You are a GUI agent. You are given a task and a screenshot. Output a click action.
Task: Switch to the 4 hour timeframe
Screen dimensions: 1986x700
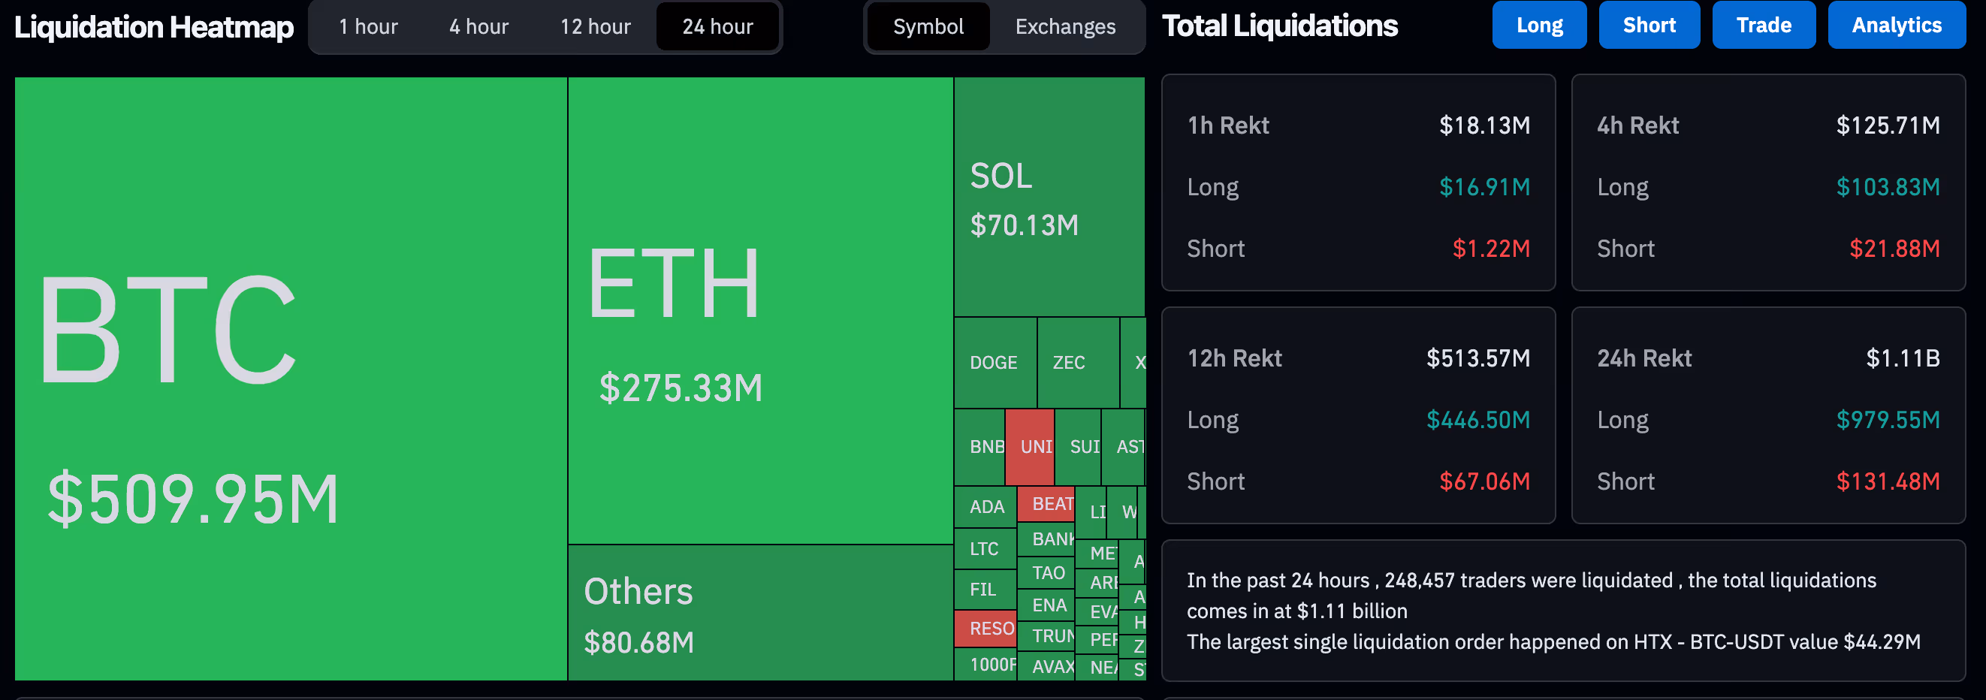click(x=478, y=26)
